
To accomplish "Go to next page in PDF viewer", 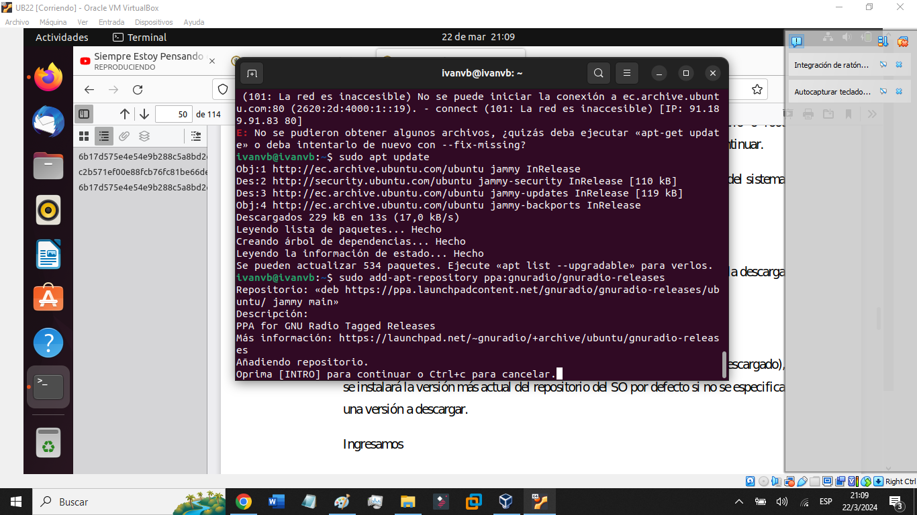I will (144, 115).
